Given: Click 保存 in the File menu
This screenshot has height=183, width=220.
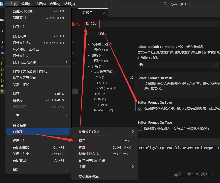Looking at the screenshot, I should [38, 94].
